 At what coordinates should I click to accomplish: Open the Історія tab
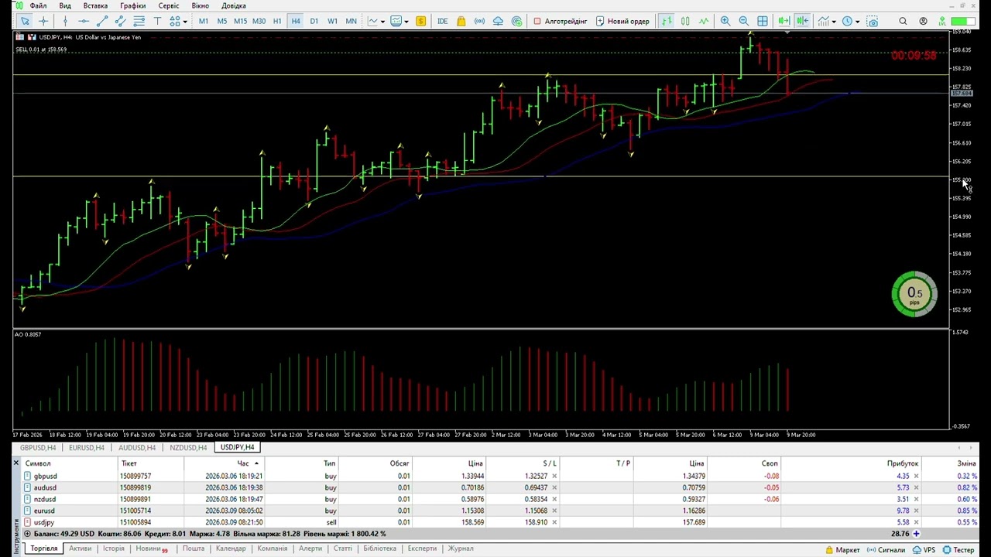[x=114, y=548]
